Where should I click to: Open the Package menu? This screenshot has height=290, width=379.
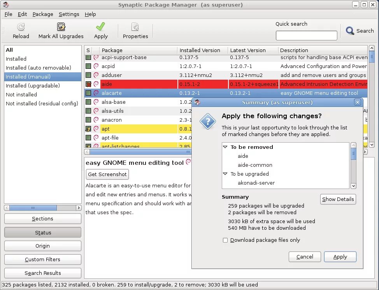(43, 14)
